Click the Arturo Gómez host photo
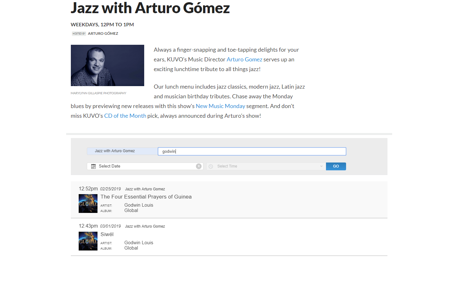463x289 pixels. click(108, 65)
